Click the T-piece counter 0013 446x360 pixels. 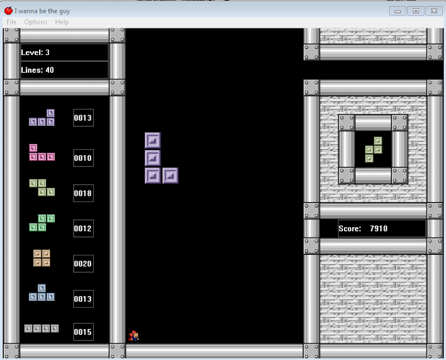pyautogui.click(x=83, y=299)
